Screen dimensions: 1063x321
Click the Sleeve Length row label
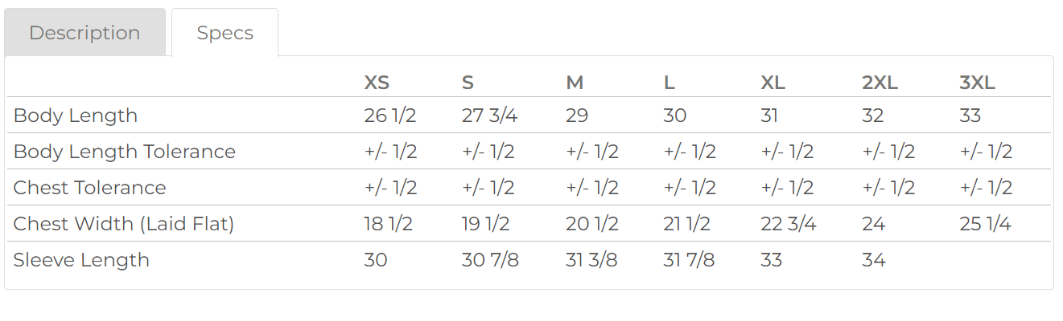click(x=81, y=260)
